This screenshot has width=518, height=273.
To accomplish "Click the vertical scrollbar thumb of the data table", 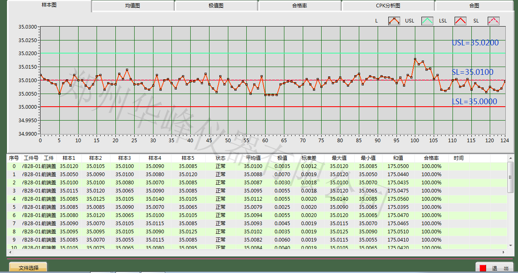I will 510,177.
